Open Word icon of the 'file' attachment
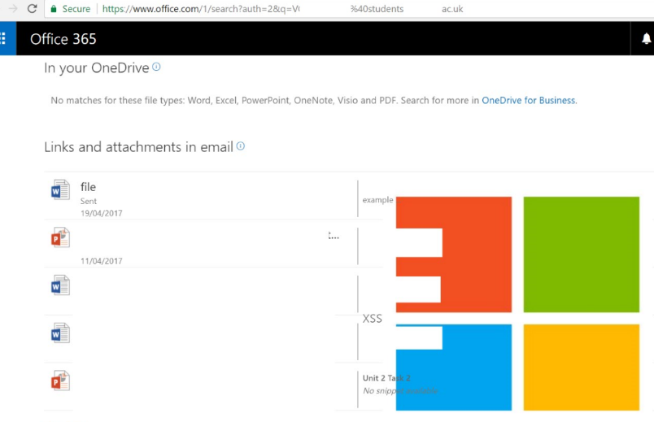654x422 pixels. (60, 190)
